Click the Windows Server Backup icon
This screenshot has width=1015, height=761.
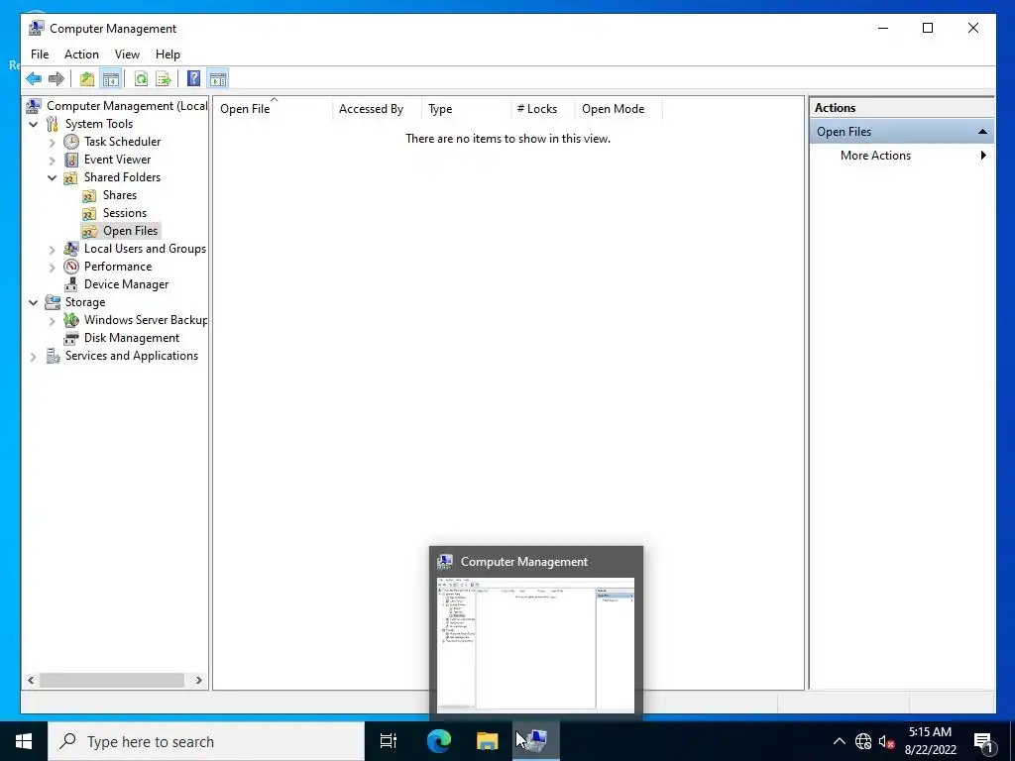click(x=71, y=320)
